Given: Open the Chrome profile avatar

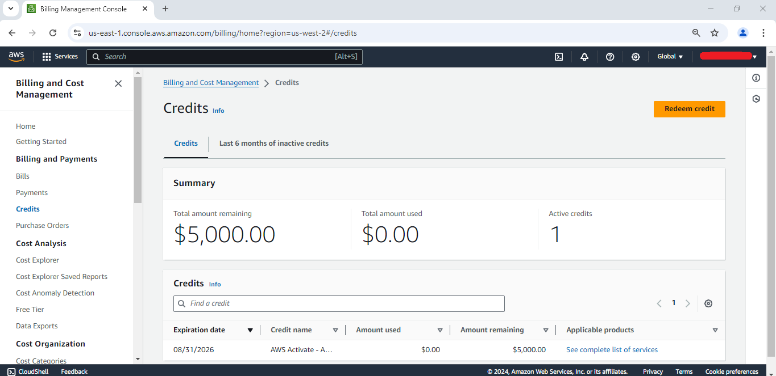Looking at the screenshot, I should coord(743,33).
